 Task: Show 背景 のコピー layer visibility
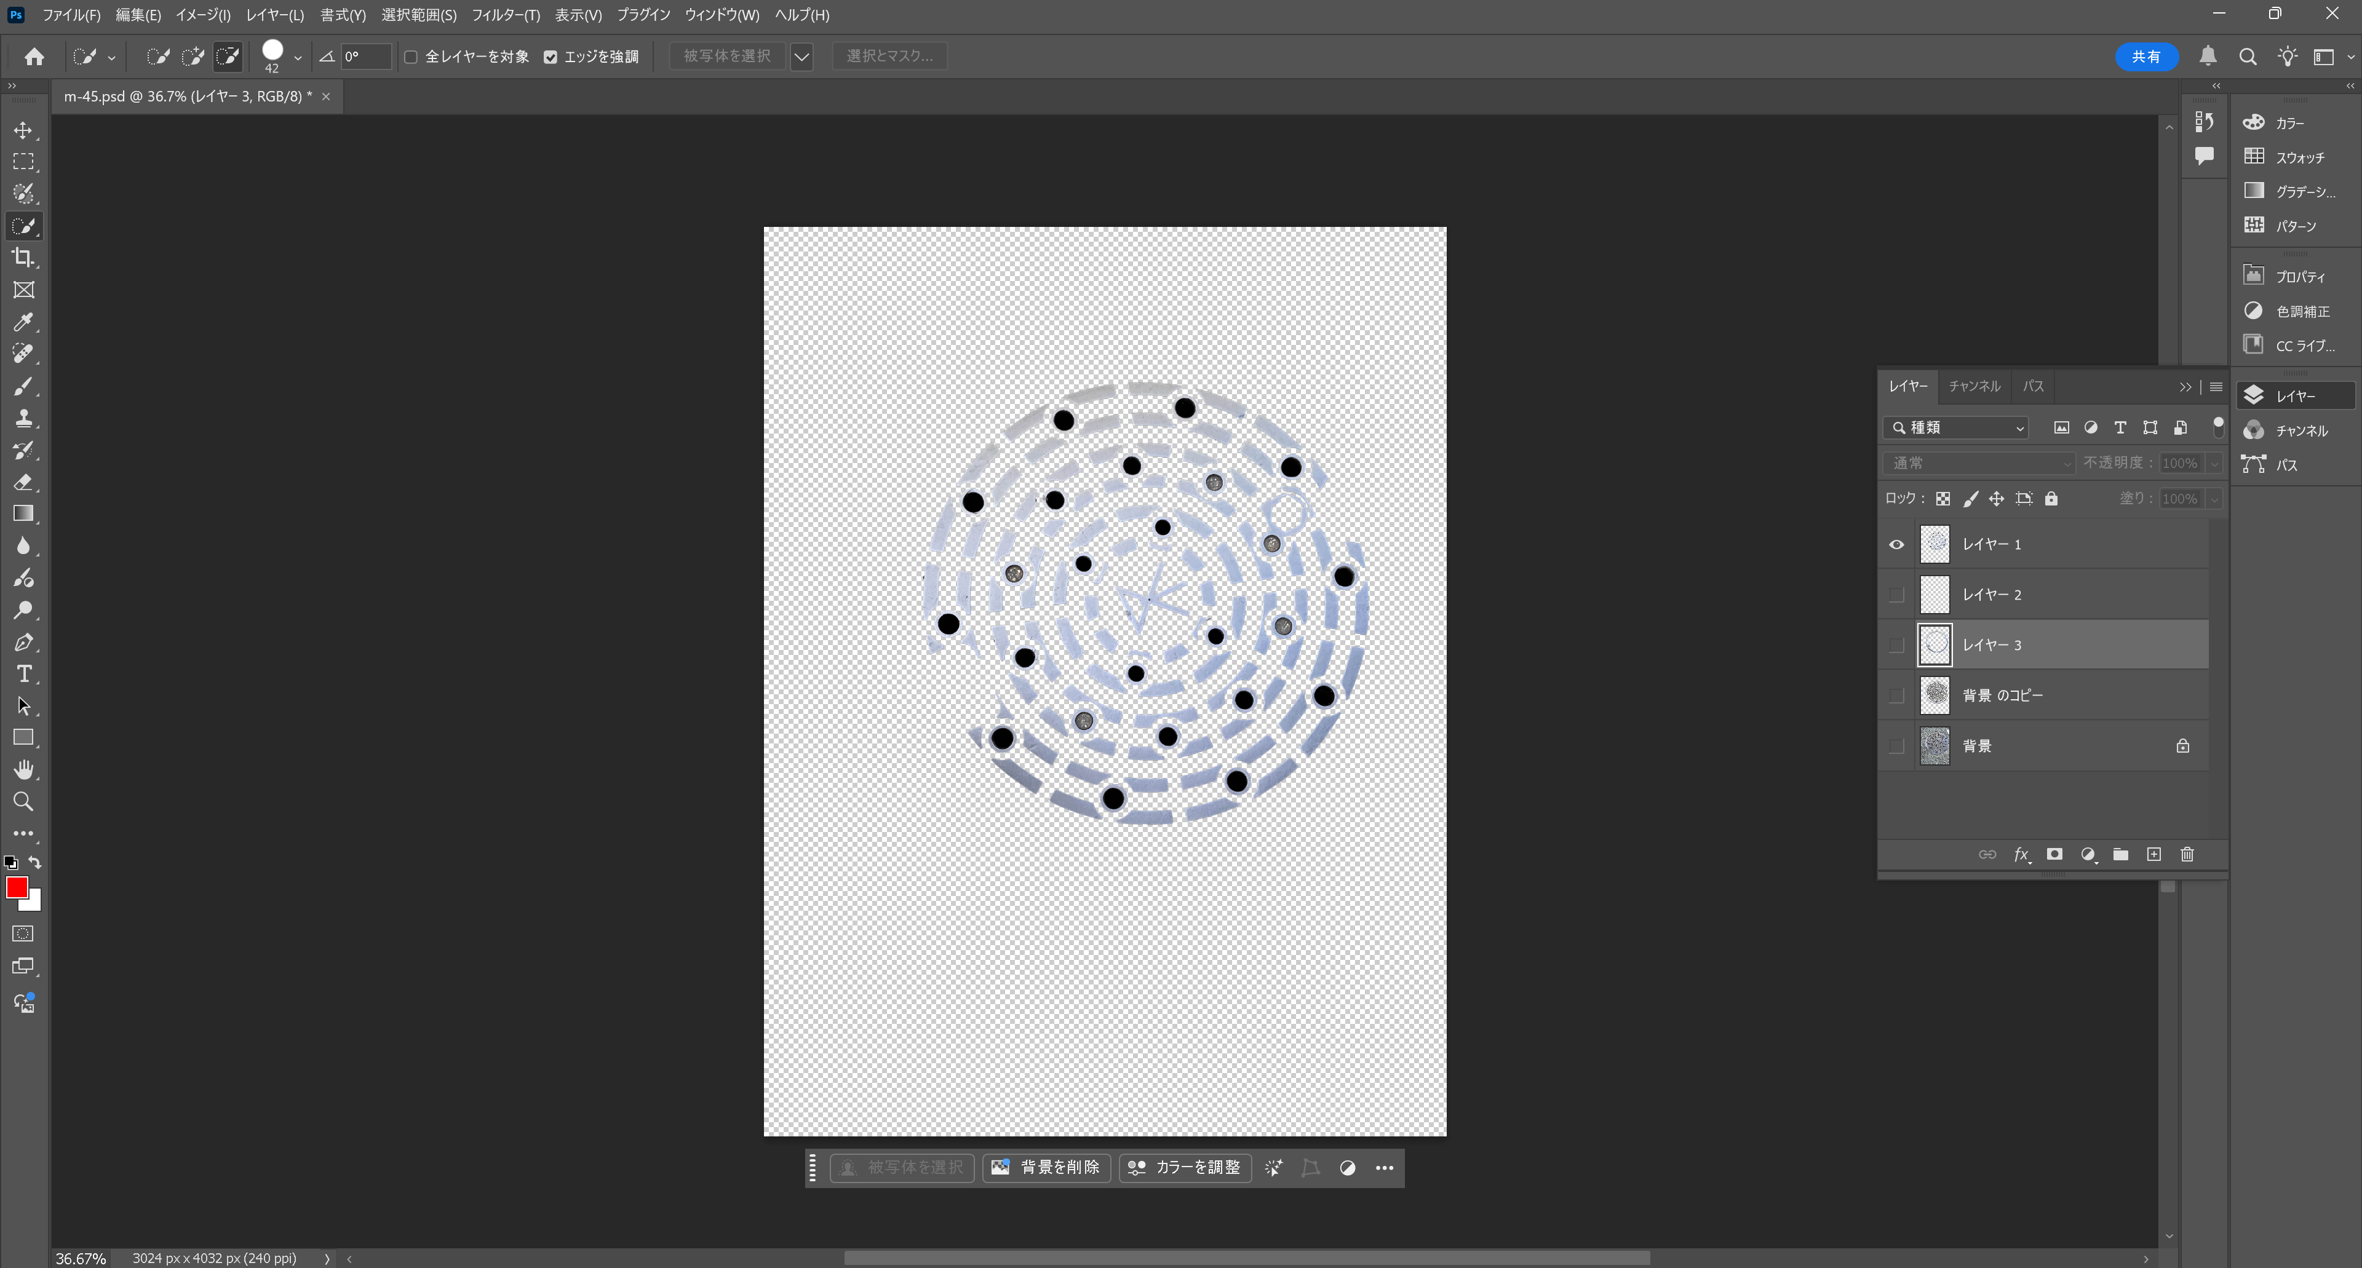pos(1896,696)
